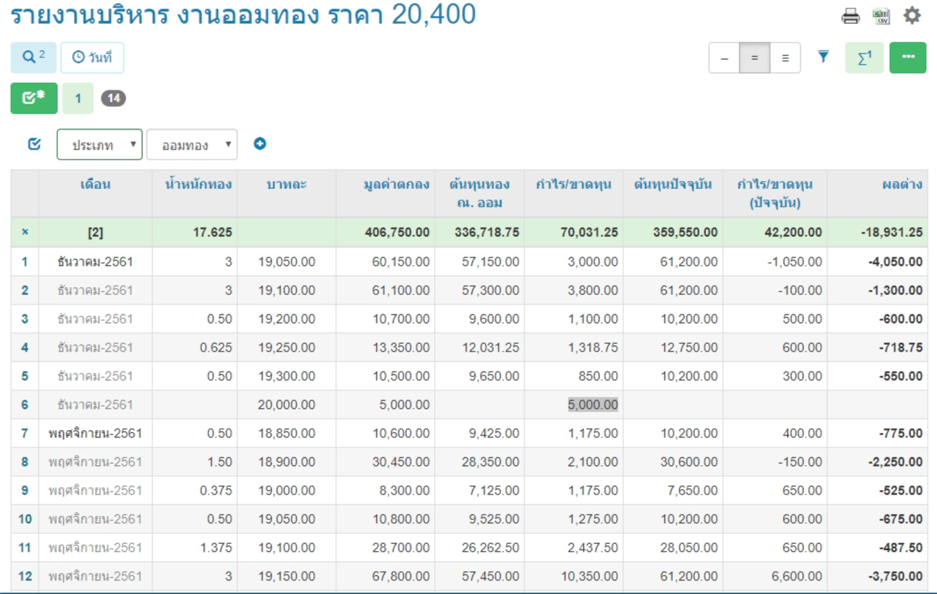Select compact single-line row density
937x594 pixels.
click(x=724, y=58)
